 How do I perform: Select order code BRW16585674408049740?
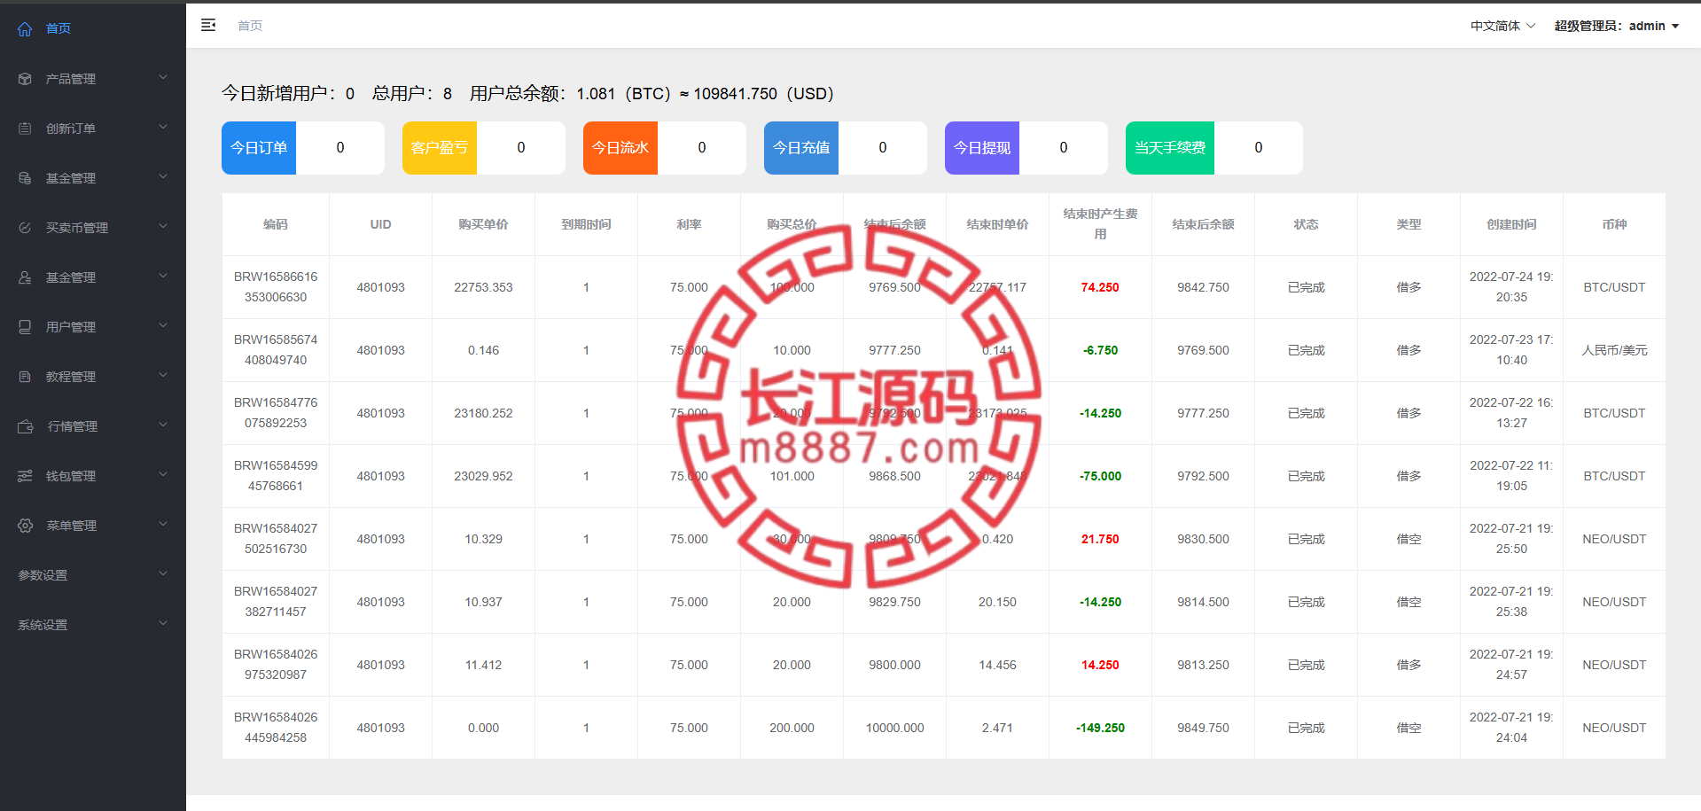pyautogui.click(x=276, y=350)
